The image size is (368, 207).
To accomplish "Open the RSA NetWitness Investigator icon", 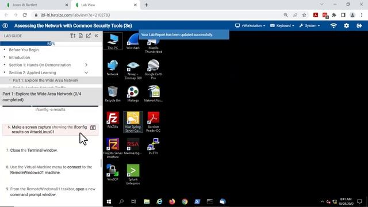I will pyautogui.click(x=133, y=147).
